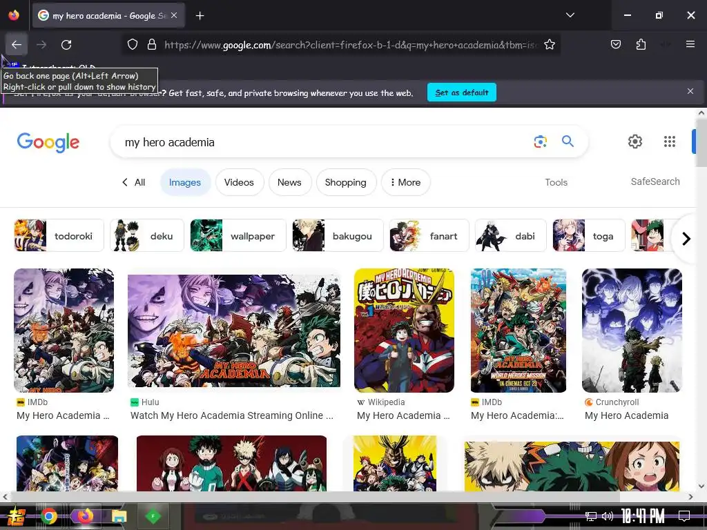Click the forward navigation arrow
The width and height of the screenshot is (707, 530).
(41, 45)
